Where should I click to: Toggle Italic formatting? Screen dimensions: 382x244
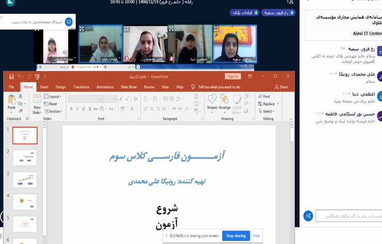77,109
